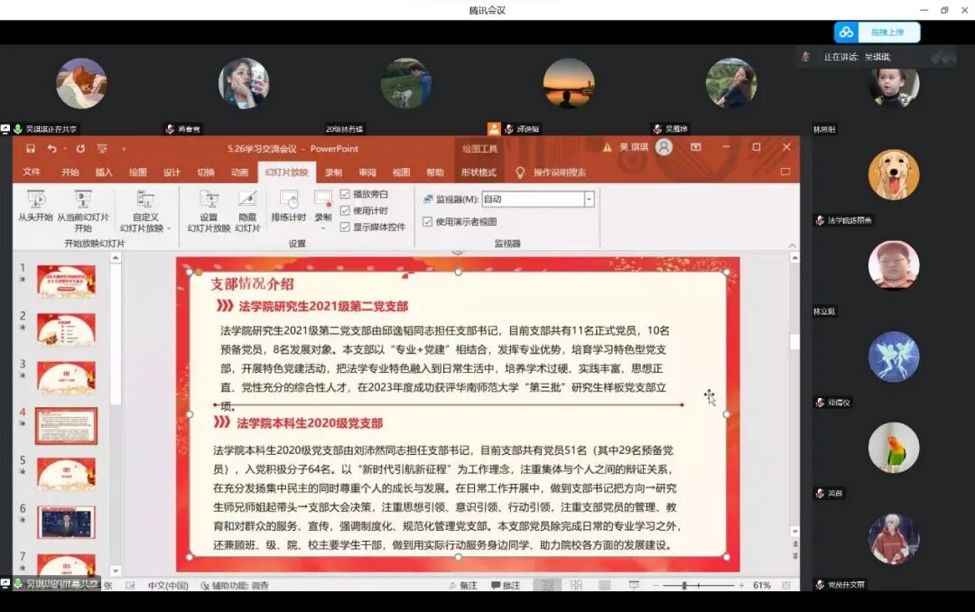Open Comments (批注) from the status bar
Viewport: 975px width, 612px height.
[x=504, y=585]
